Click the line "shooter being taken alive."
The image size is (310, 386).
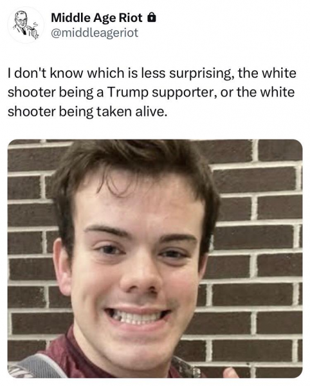[x=88, y=112]
